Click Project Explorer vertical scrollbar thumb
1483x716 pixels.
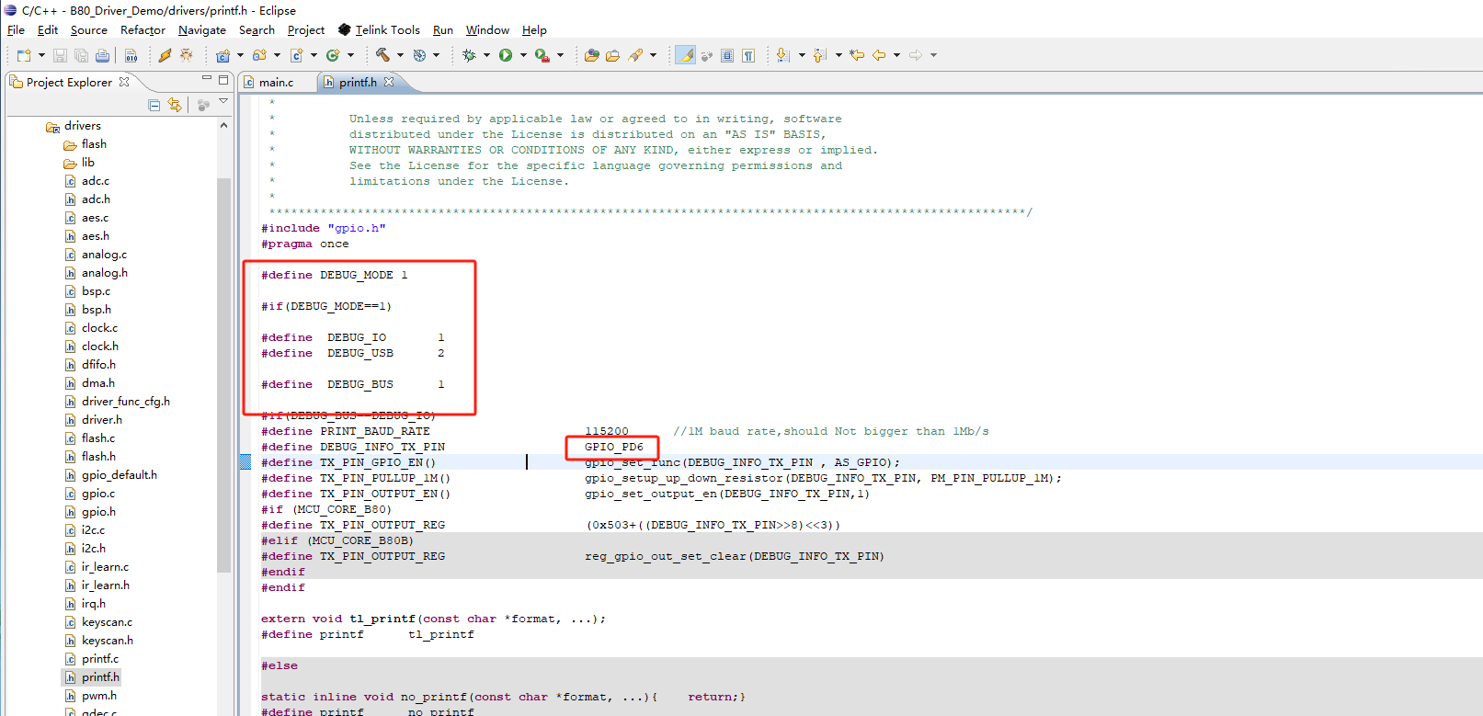click(x=223, y=375)
